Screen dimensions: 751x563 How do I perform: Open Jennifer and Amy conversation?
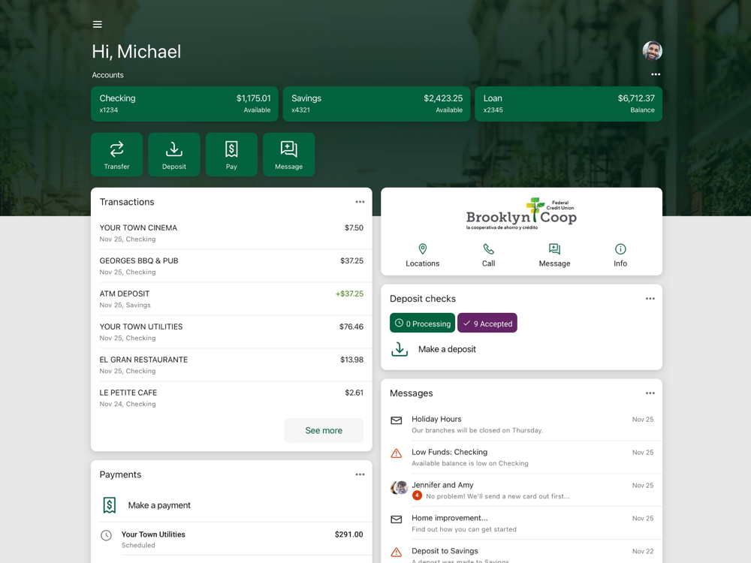click(x=522, y=490)
